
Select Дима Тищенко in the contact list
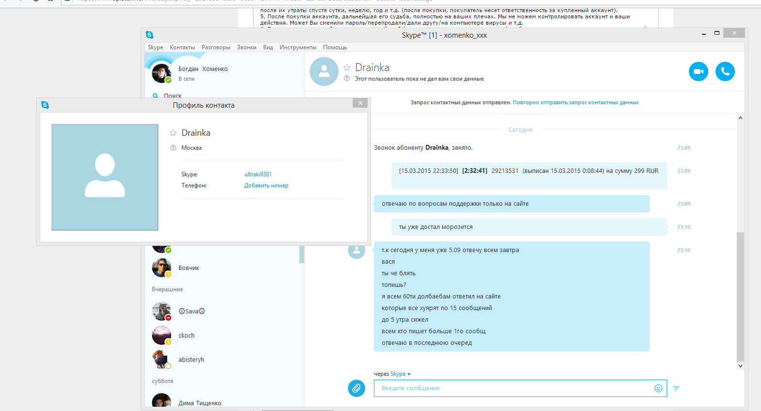coord(200,403)
